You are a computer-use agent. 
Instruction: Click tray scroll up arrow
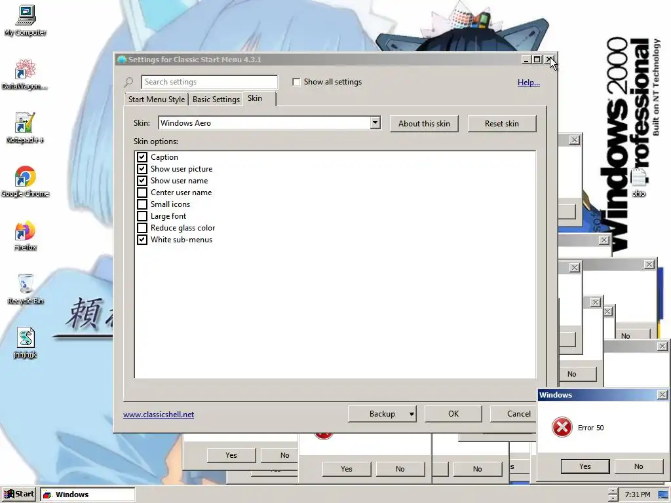(613, 491)
